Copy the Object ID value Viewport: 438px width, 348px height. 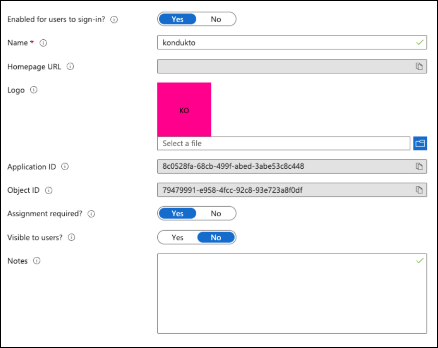419,190
